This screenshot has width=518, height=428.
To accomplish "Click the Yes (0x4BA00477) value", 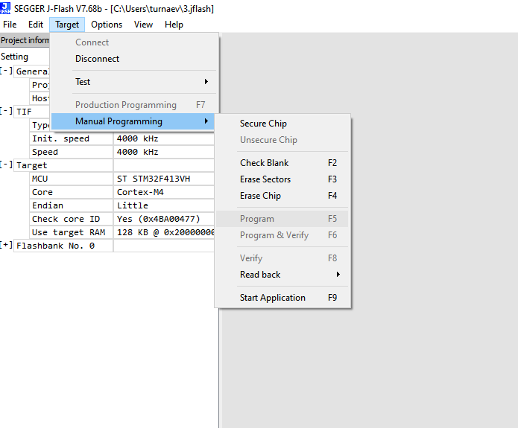I will point(164,219).
